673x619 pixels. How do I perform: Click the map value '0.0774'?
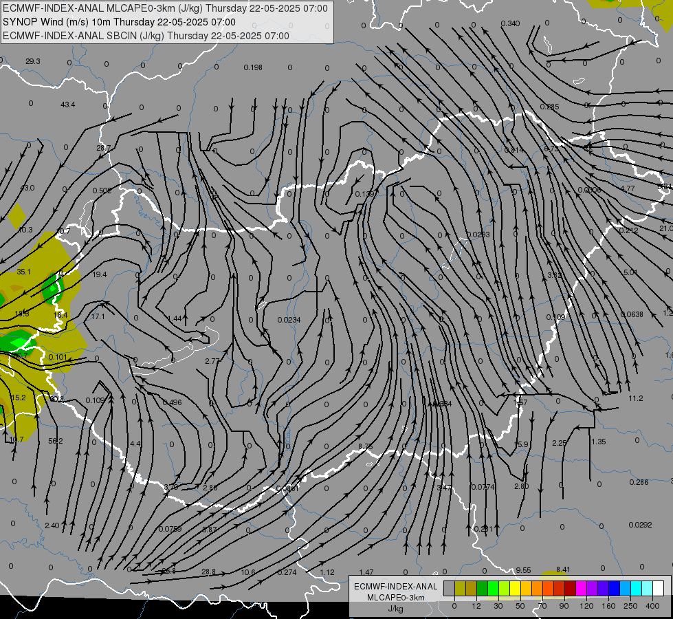483,487
